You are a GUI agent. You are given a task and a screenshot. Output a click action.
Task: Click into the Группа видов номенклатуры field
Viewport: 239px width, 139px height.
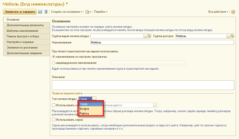[x=117, y=36]
